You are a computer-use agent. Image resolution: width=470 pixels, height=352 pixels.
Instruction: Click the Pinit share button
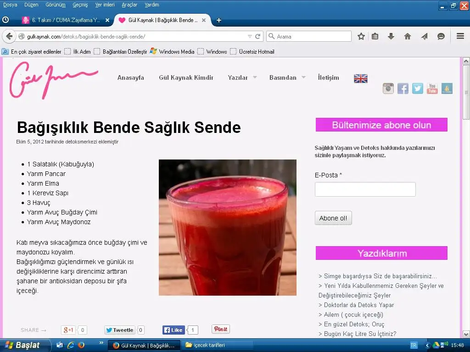coord(221,329)
